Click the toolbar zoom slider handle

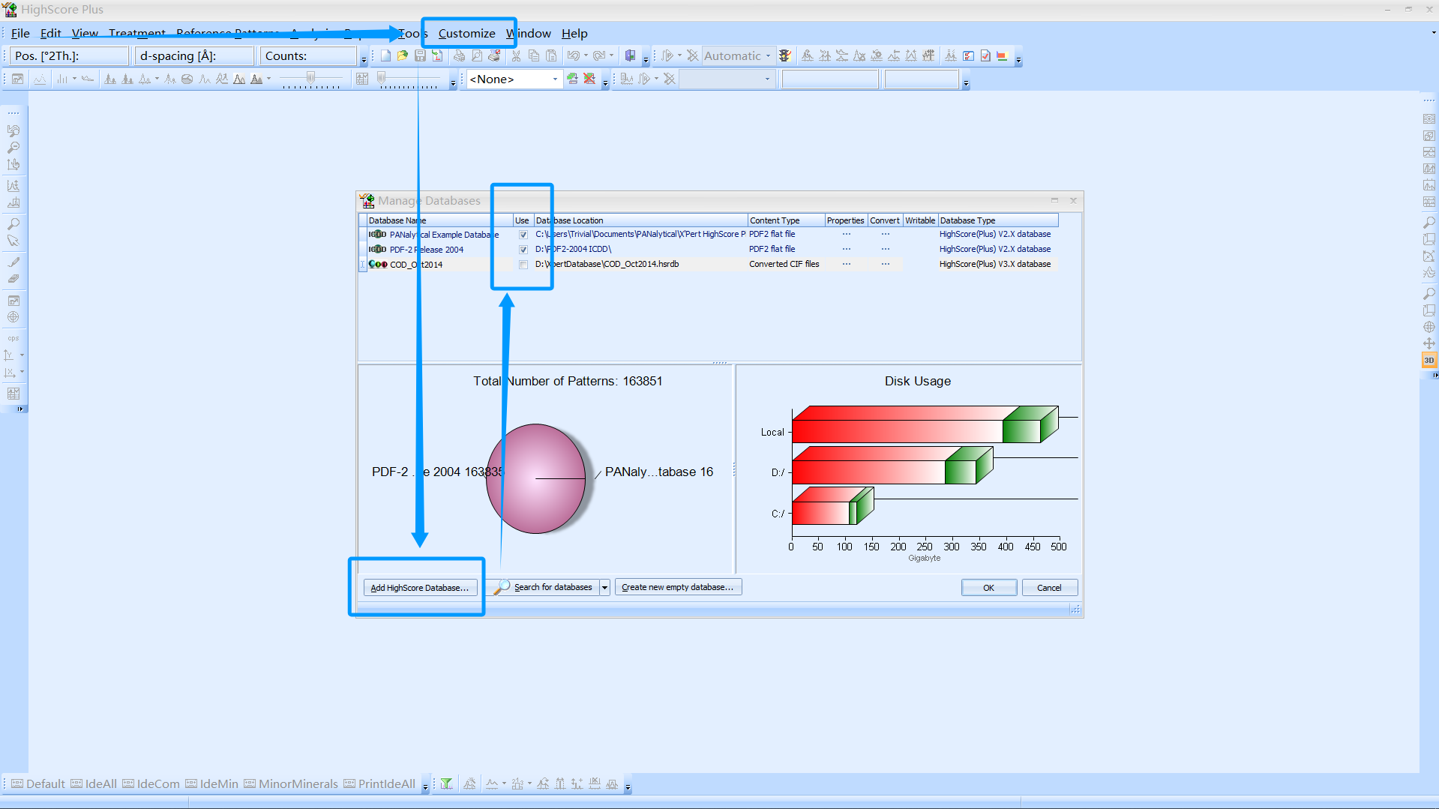pyautogui.click(x=310, y=77)
